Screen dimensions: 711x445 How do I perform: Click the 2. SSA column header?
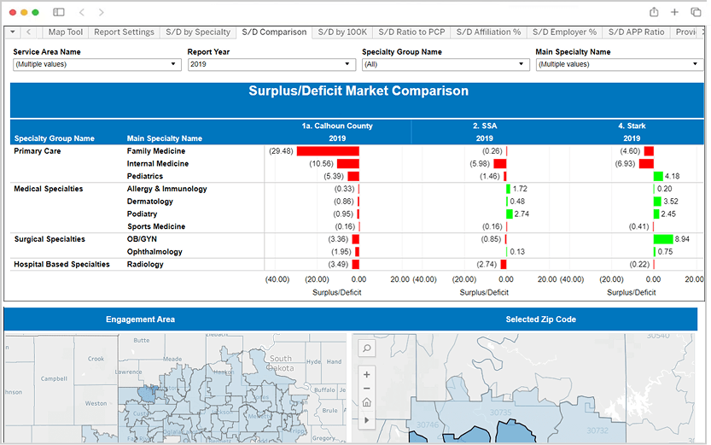[484, 126]
